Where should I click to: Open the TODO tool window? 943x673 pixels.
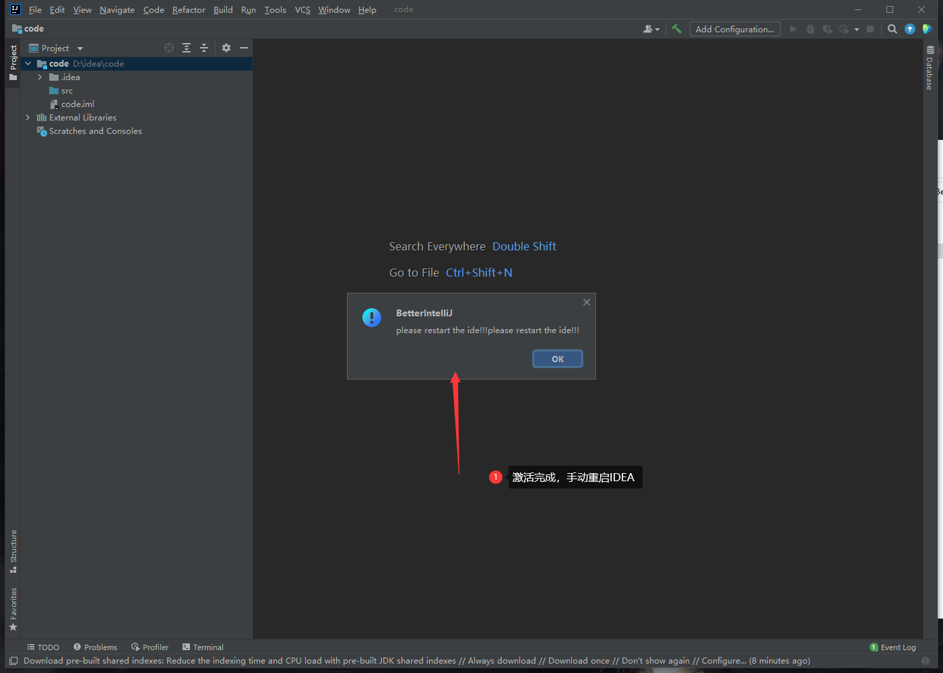click(43, 647)
